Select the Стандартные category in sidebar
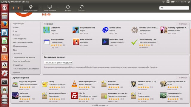The height and width of the screenshot is (107, 191). [18, 65]
